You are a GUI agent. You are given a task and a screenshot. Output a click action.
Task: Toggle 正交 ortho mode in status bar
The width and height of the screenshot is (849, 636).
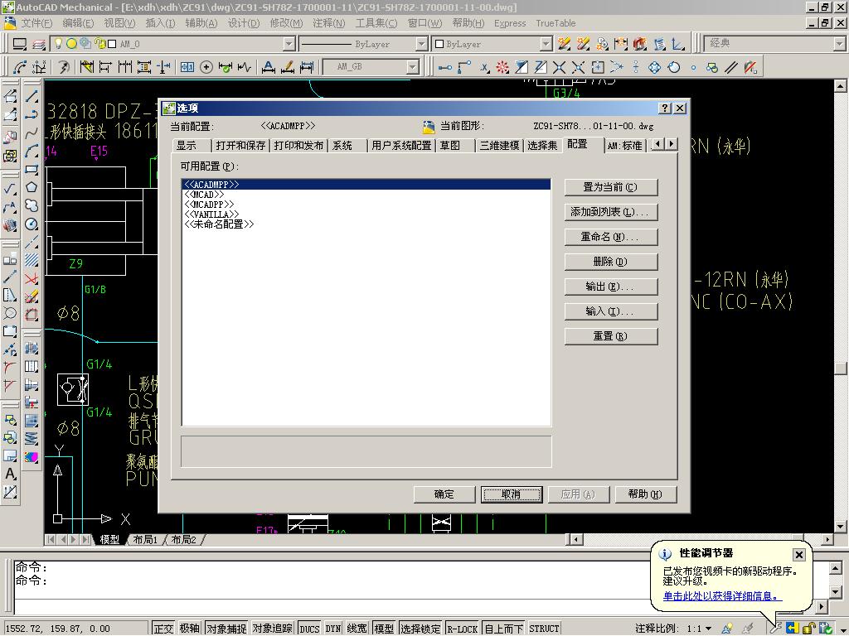tap(163, 629)
